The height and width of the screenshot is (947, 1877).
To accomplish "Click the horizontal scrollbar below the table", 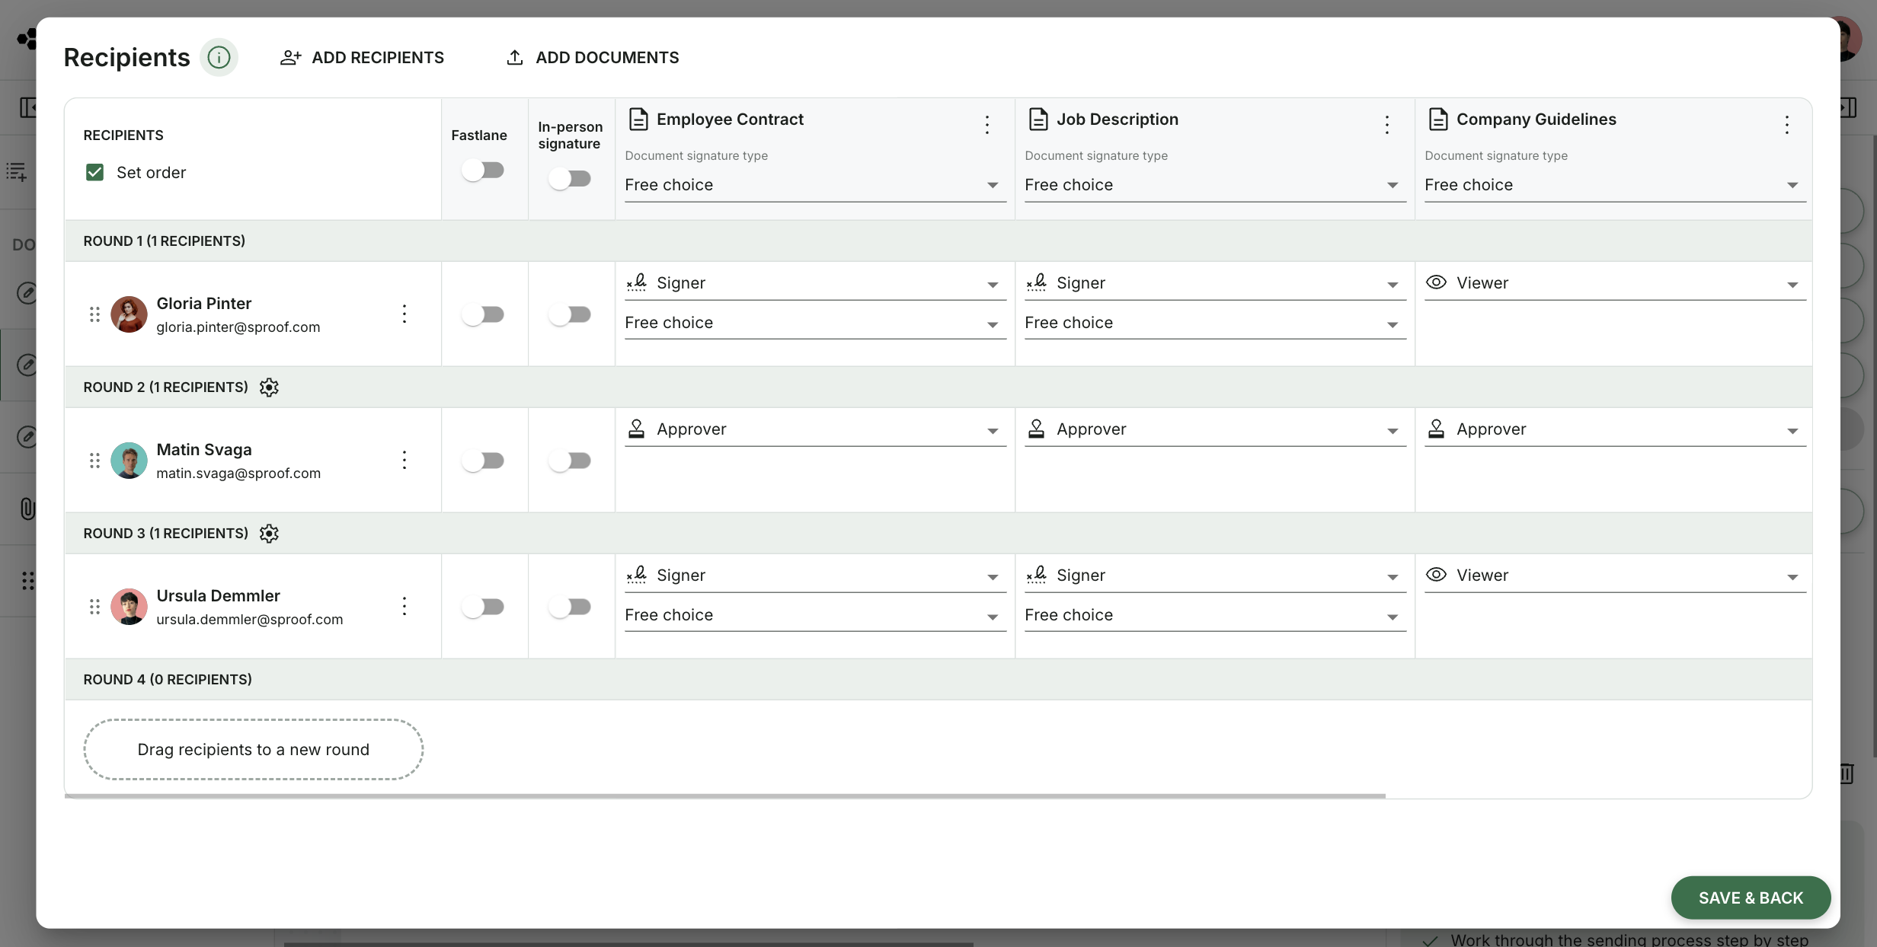I will pyautogui.click(x=724, y=796).
